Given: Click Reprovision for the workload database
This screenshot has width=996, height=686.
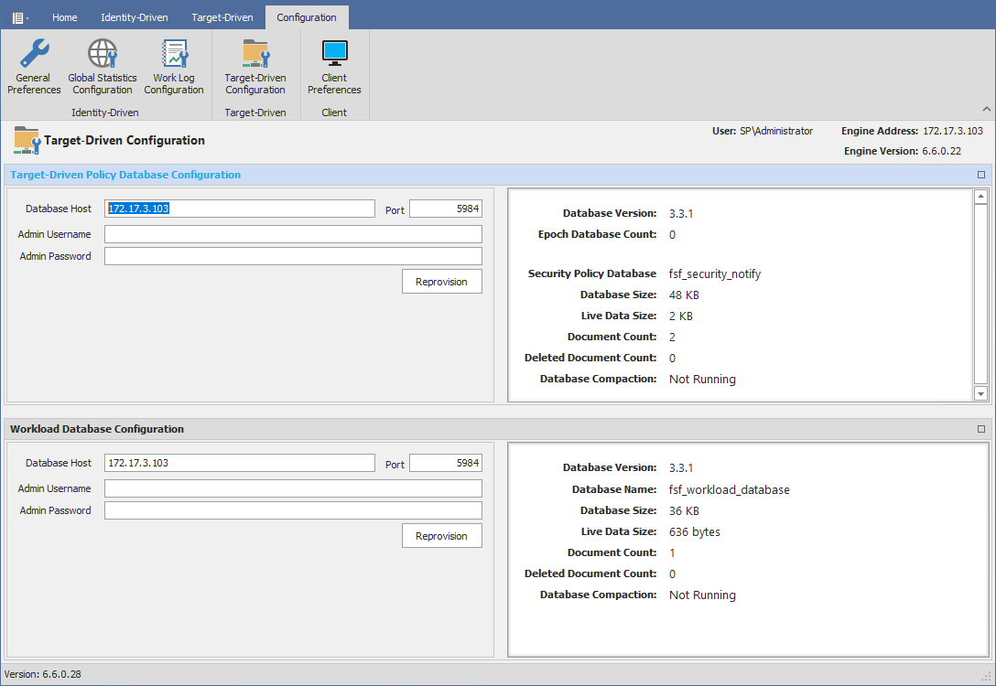Looking at the screenshot, I should point(441,536).
